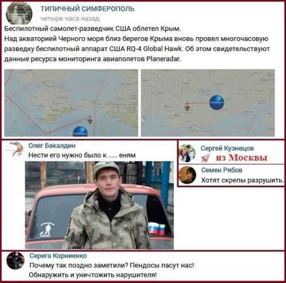The width and height of the screenshot is (286, 283).
Task: Click the blue globe marker on the right map
Action: [217, 102]
